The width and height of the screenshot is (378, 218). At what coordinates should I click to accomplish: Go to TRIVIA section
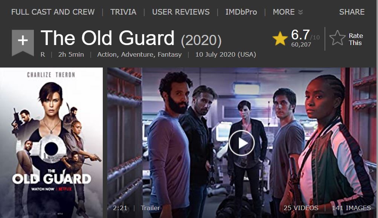point(123,12)
